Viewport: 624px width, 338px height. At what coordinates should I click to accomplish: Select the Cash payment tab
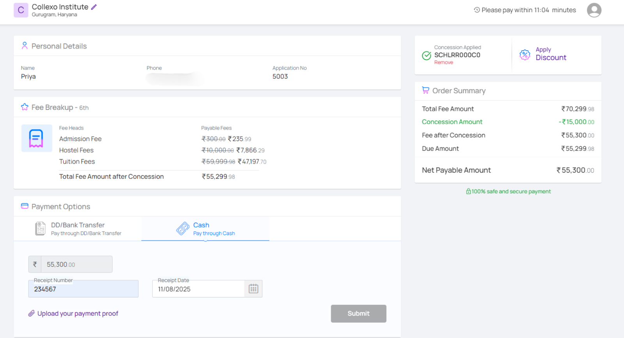coord(205,229)
